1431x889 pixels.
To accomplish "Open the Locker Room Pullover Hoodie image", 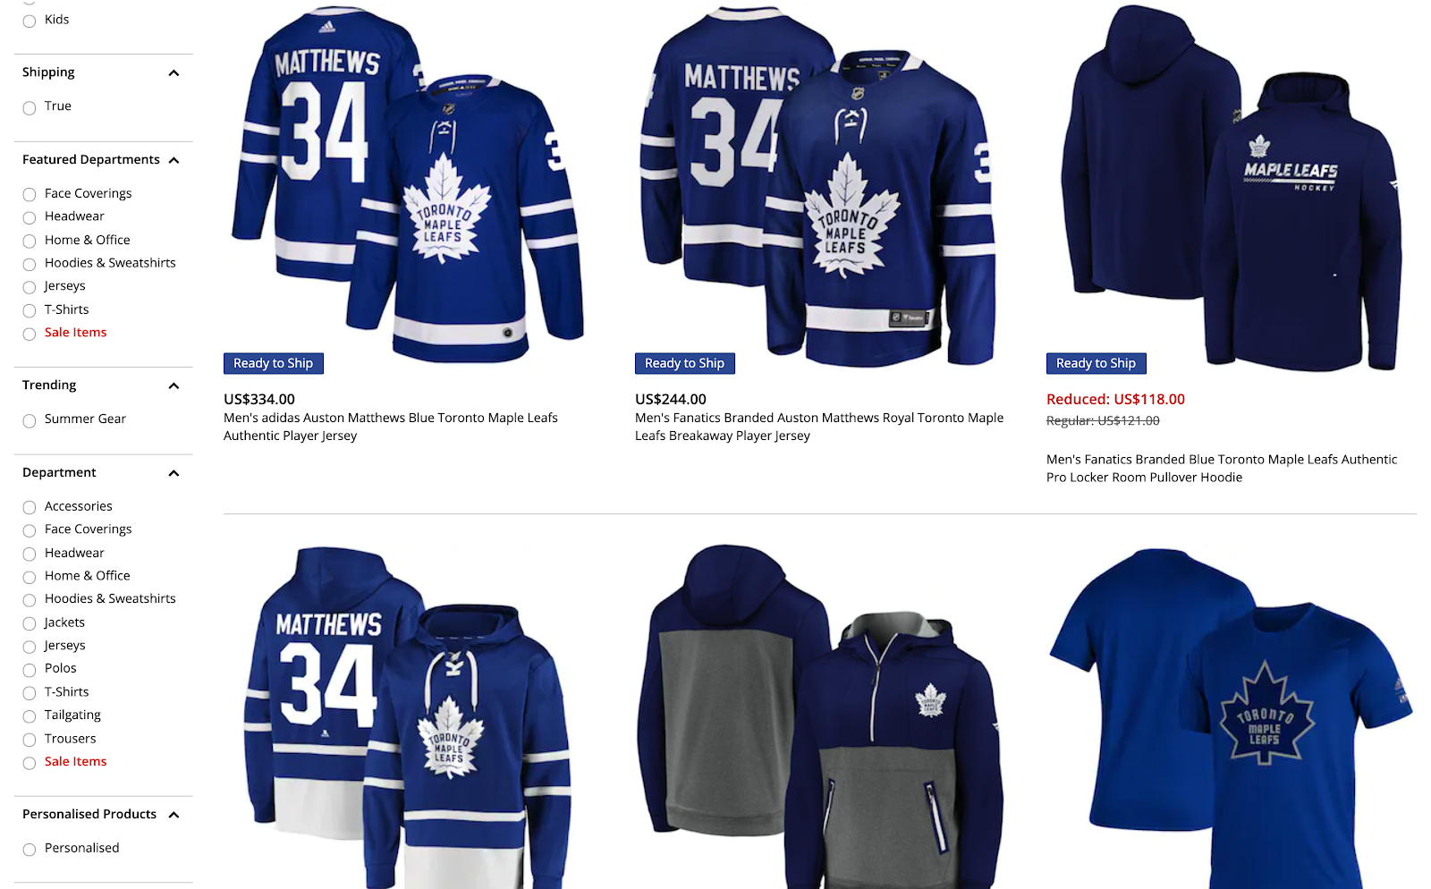I will (x=1232, y=186).
